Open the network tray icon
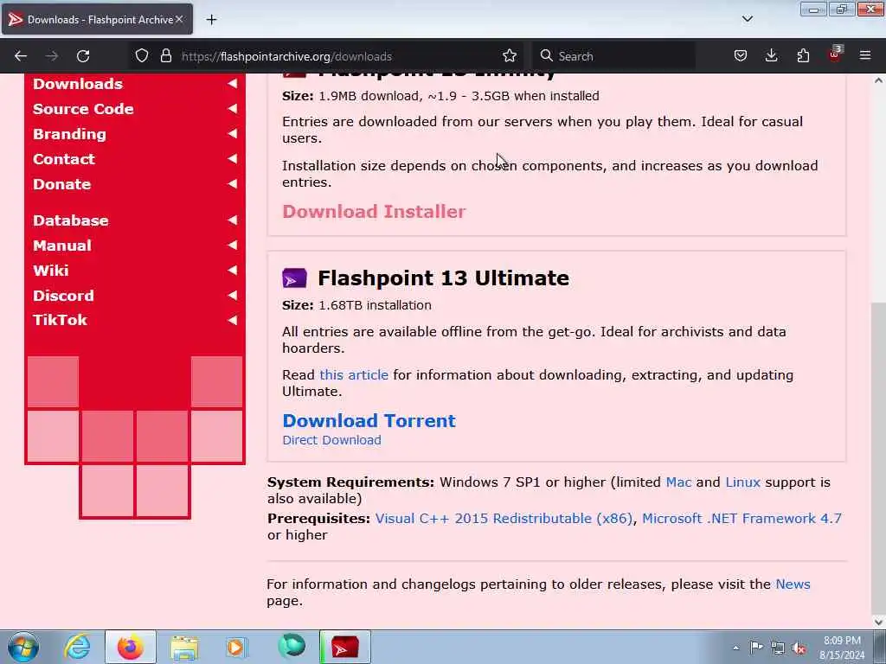The width and height of the screenshot is (886, 664). coord(778,648)
